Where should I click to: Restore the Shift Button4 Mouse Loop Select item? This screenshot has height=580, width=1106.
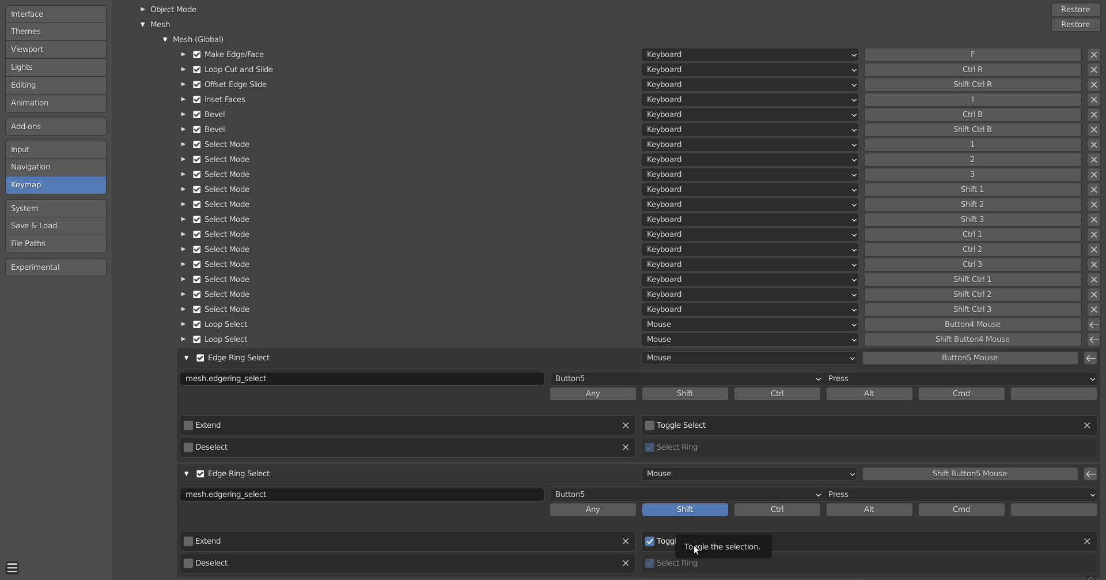click(1093, 340)
